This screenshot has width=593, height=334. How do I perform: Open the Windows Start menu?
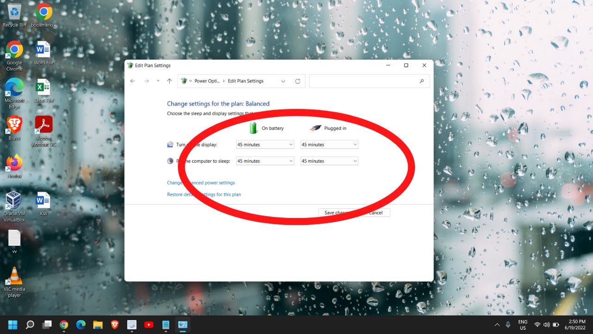pos(13,324)
